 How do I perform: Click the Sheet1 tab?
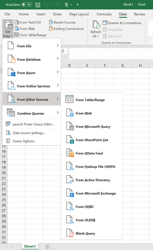click(30, 246)
